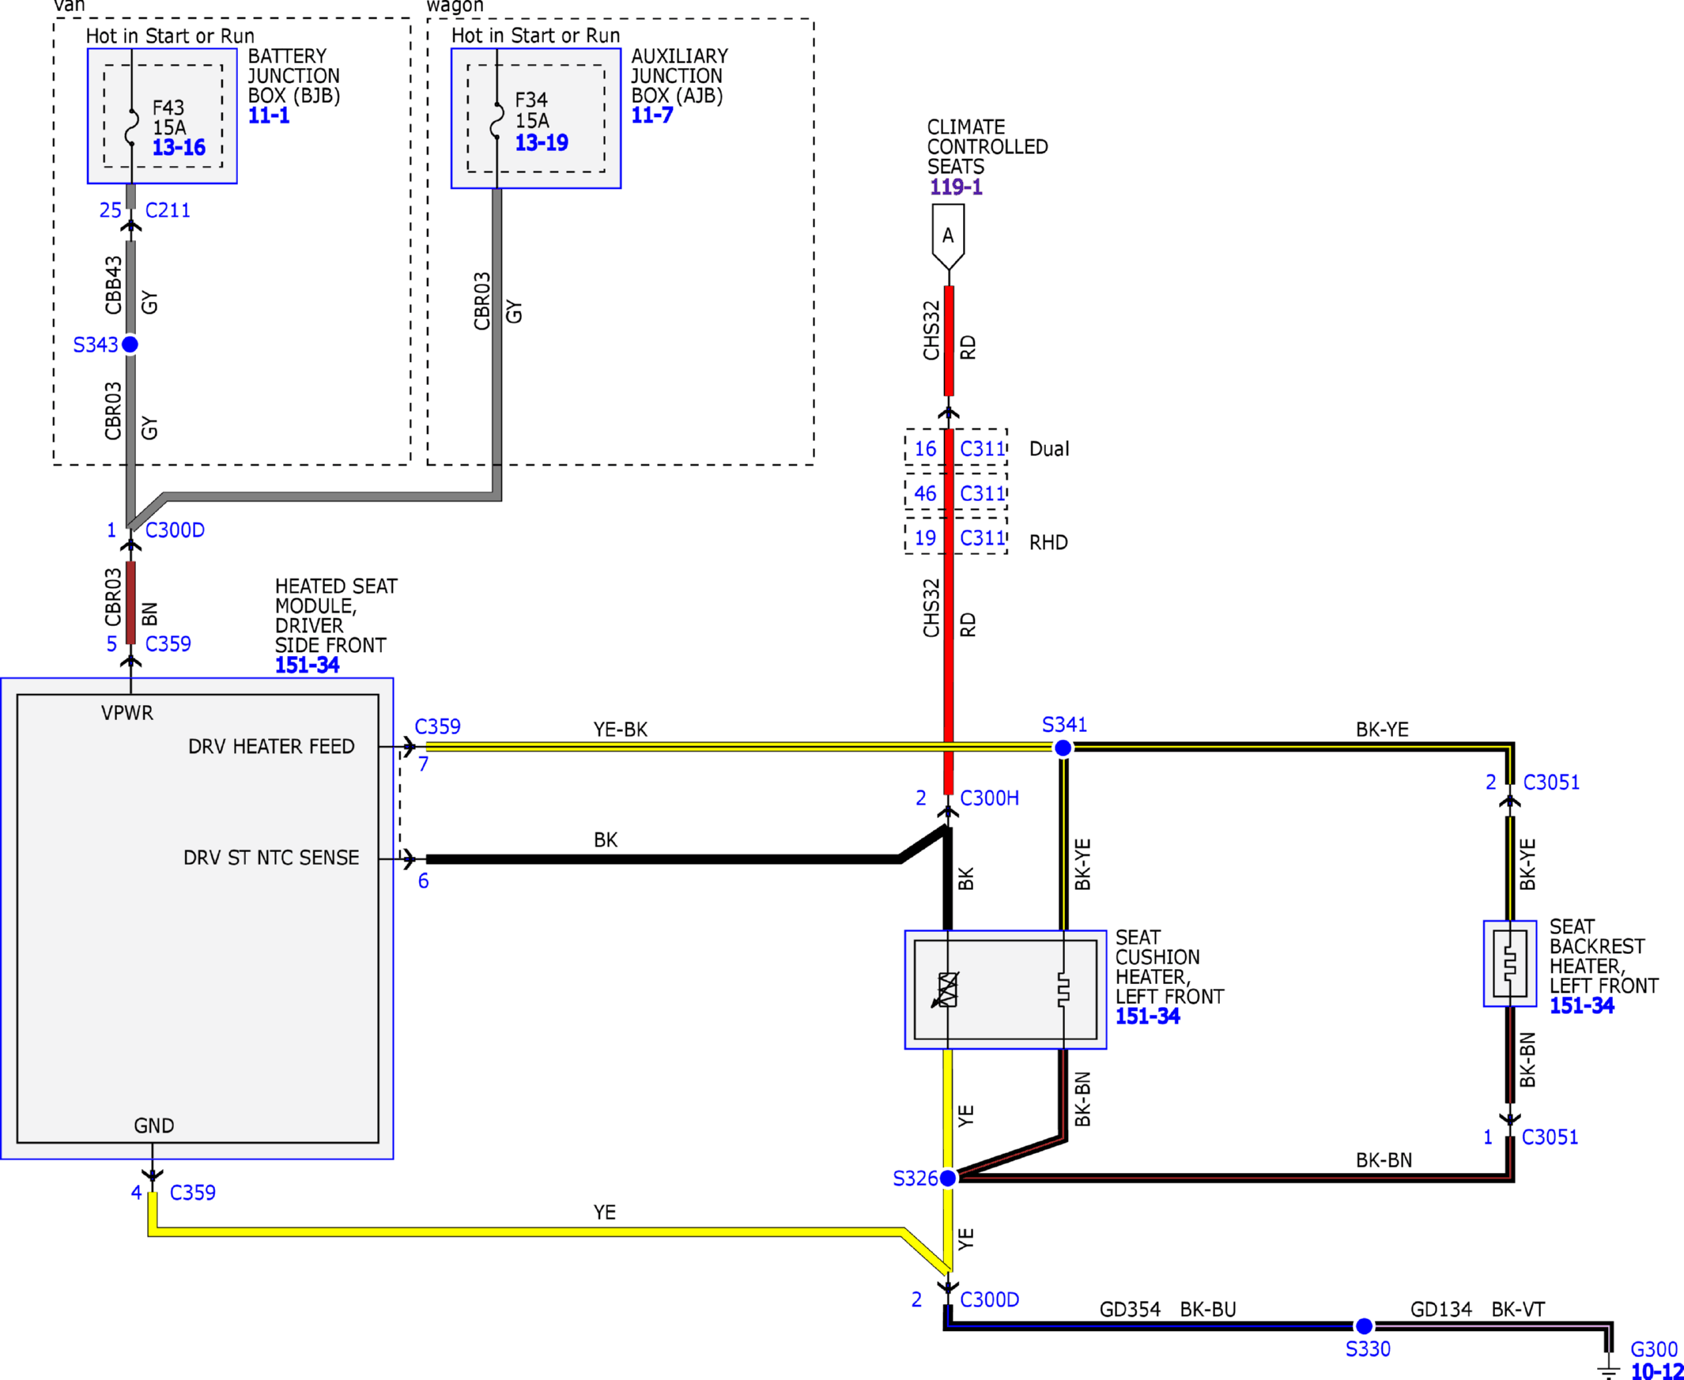Click the seat backrest heater element symbol

pyautogui.click(x=1510, y=963)
